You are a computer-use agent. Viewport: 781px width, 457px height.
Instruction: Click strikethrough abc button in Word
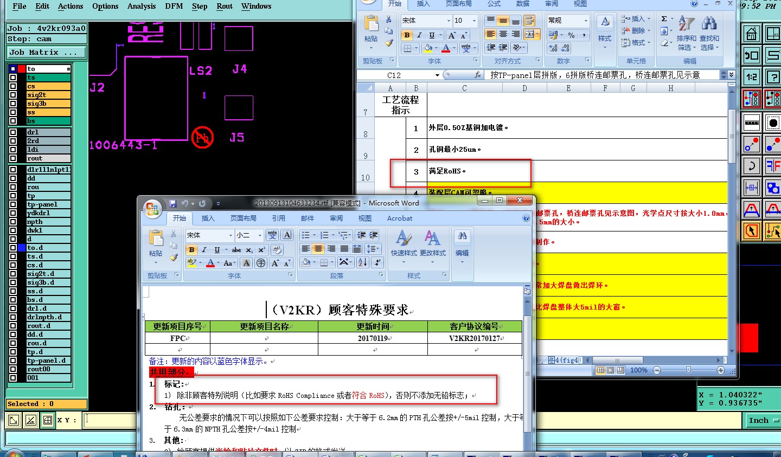(x=236, y=250)
